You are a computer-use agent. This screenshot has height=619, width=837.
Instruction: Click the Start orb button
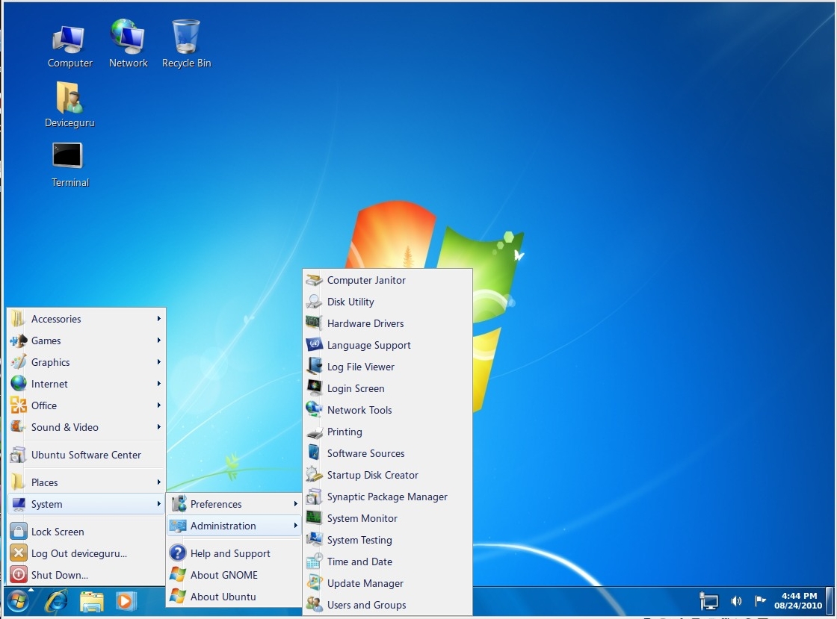(18, 602)
